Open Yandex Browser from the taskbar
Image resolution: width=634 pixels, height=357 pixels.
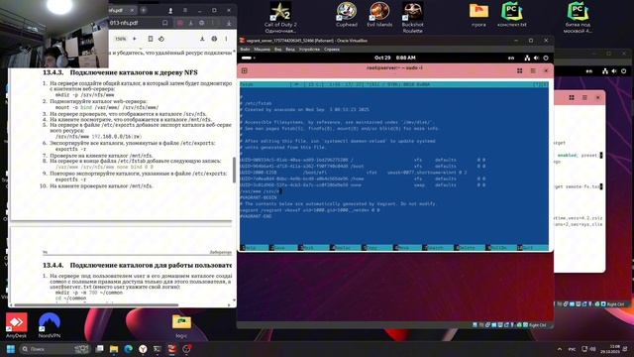[x=143, y=349]
